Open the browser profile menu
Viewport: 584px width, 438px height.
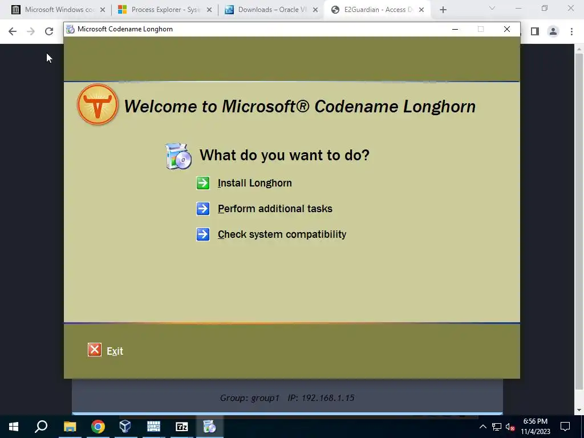tap(553, 31)
